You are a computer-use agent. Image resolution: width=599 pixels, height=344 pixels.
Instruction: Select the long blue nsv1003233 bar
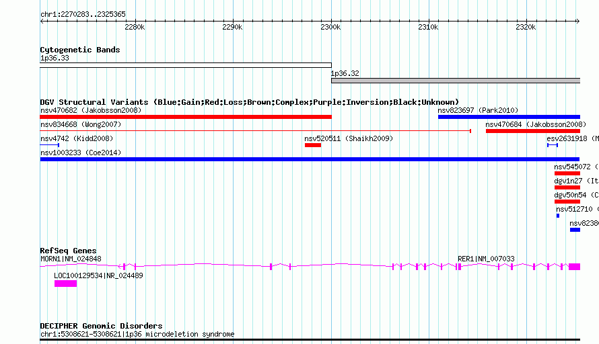pyautogui.click(x=310, y=159)
